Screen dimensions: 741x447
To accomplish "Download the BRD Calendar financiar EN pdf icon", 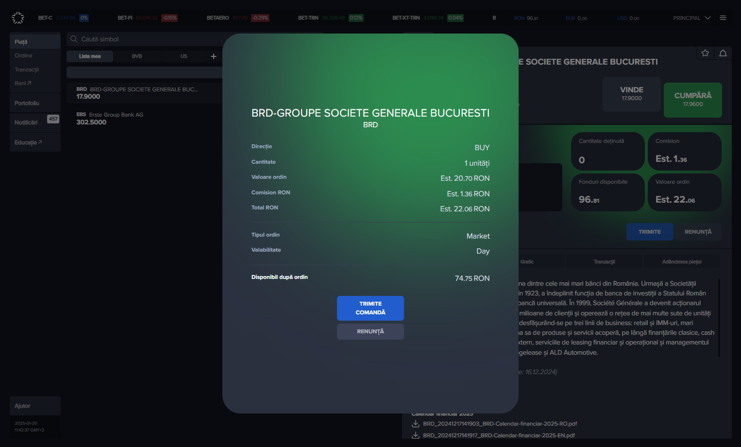I will click(416, 435).
